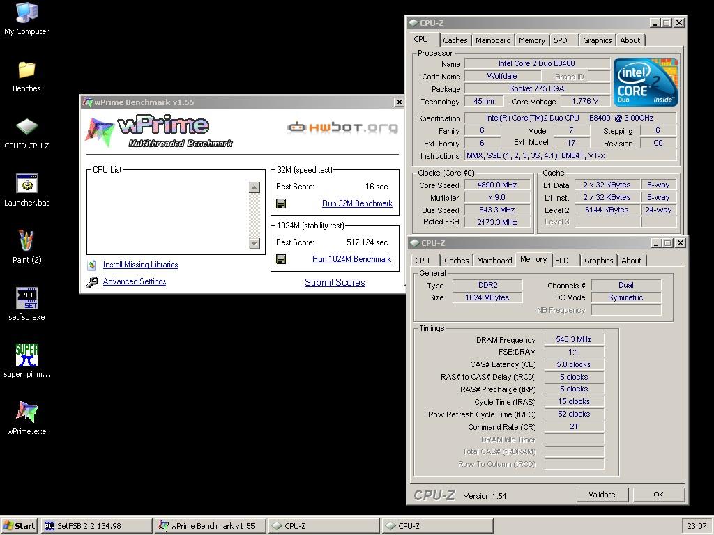Screen dimensions: 714x535
Task: Click the HWBOT.org logo in wPrime
Action: (x=343, y=127)
